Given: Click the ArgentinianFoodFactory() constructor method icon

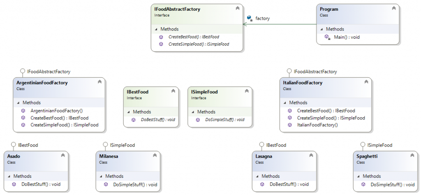Looking at the screenshot, I should pyautogui.click(x=23, y=110).
